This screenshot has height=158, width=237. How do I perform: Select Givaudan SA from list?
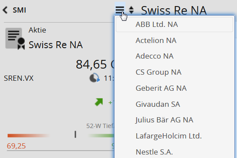click(x=174, y=104)
